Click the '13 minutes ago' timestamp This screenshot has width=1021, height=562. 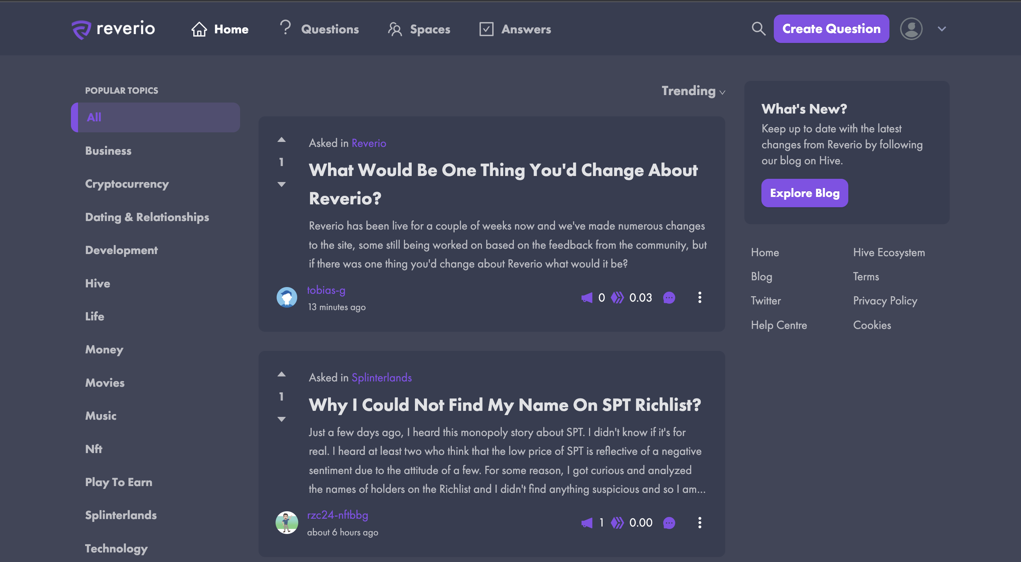pos(337,307)
